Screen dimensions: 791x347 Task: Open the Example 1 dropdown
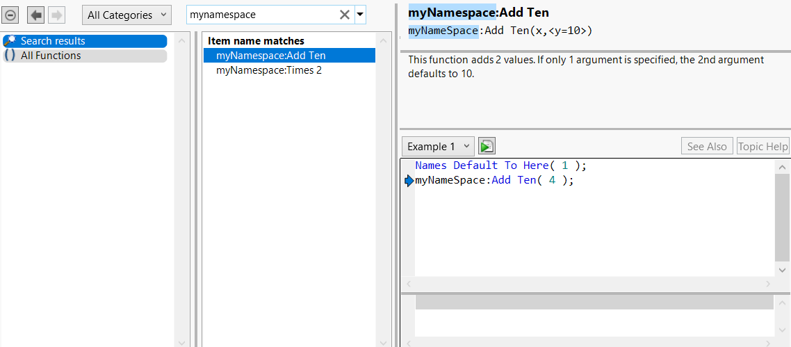pyautogui.click(x=439, y=146)
